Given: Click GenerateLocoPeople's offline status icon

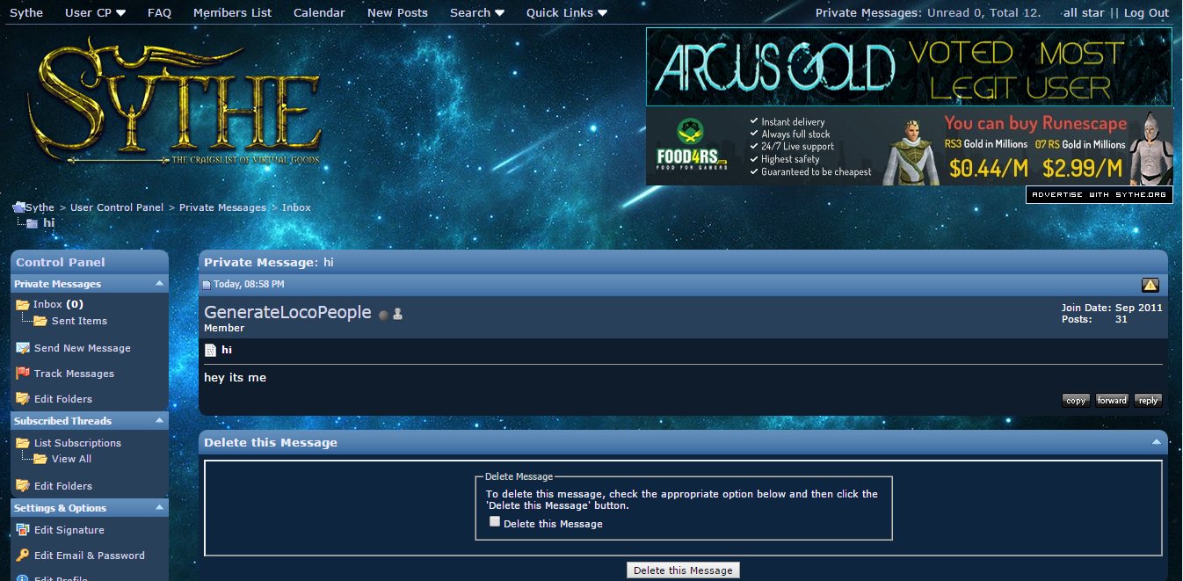Looking at the screenshot, I should point(383,315).
